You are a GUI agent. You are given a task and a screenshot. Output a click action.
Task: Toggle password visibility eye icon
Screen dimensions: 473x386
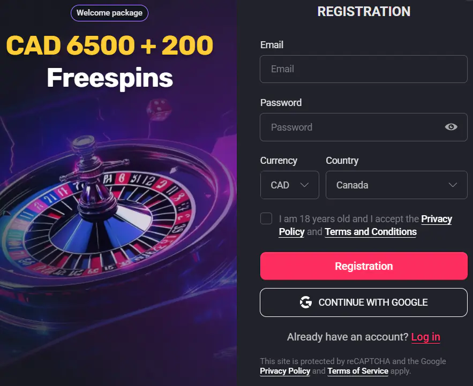451,127
